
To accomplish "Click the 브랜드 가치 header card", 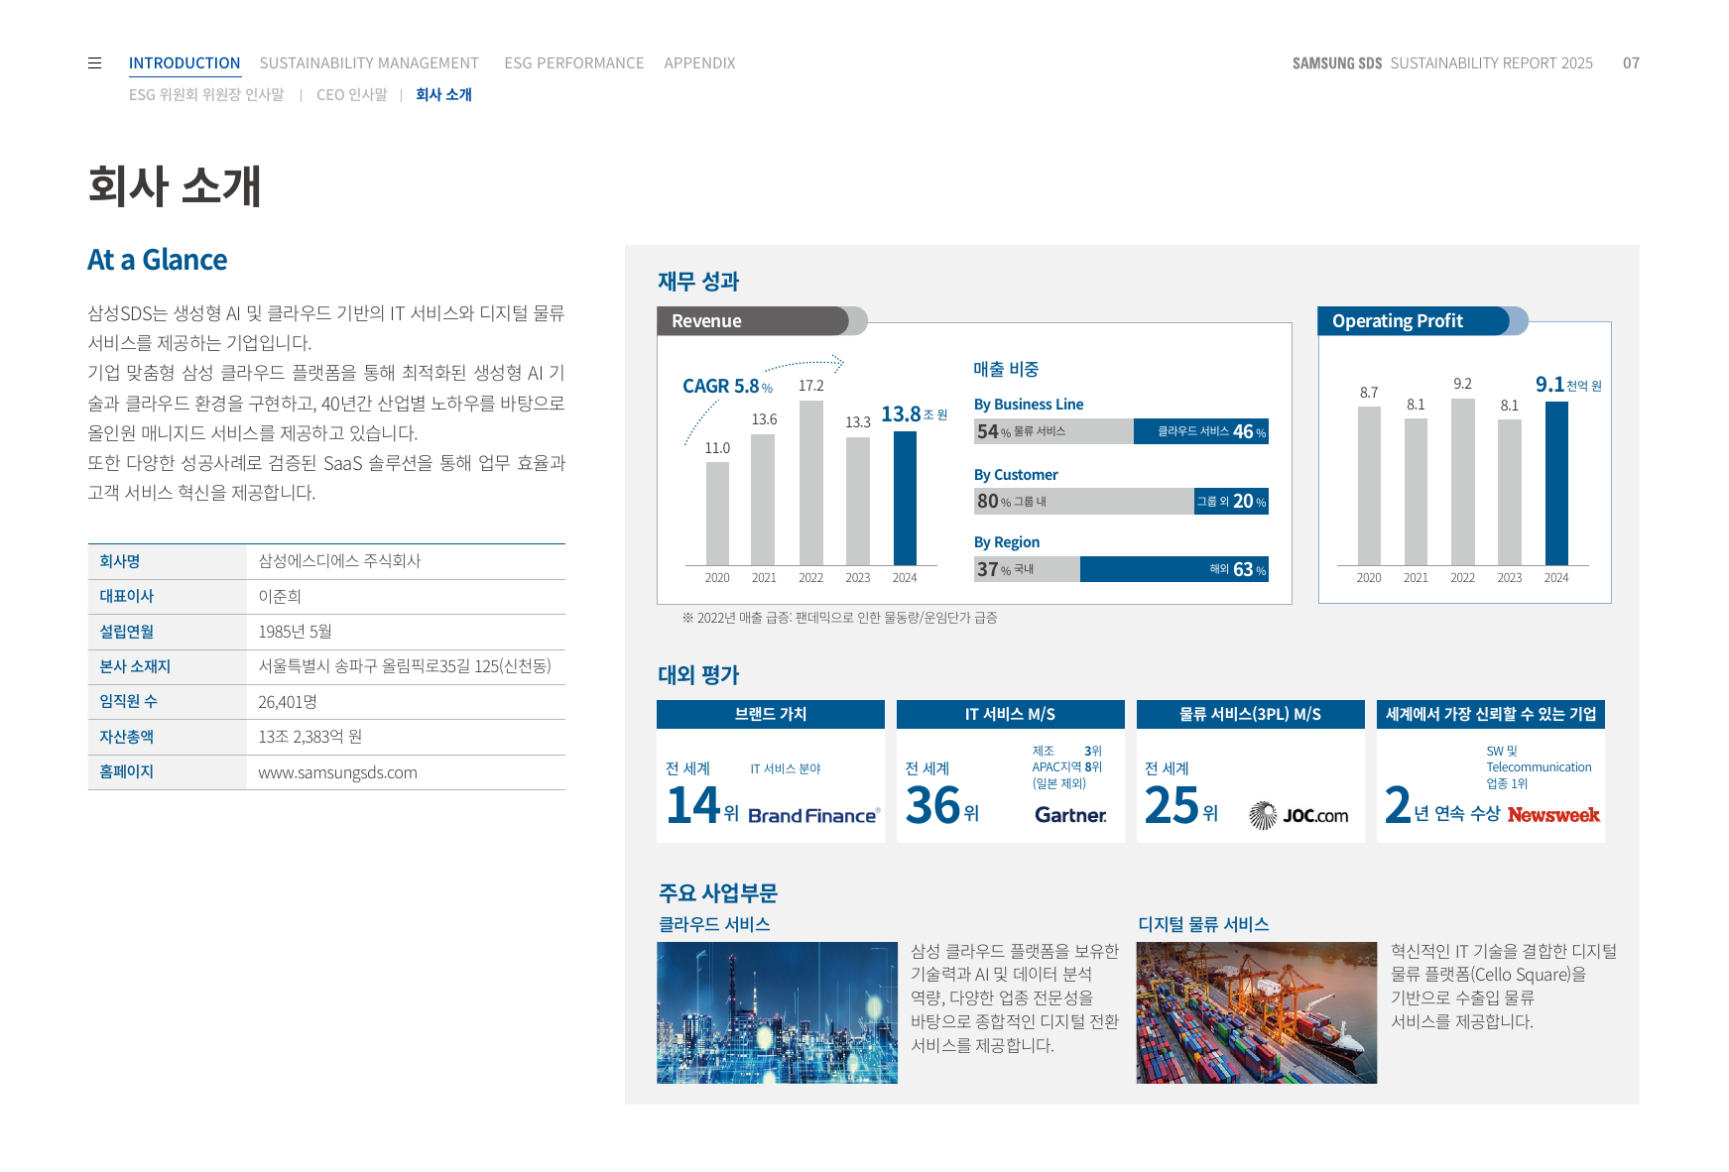I will click(x=771, y=714).
